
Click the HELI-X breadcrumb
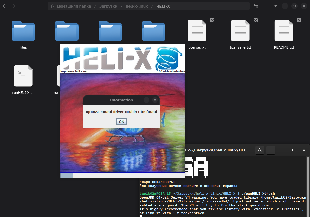(x=163, y=6)
